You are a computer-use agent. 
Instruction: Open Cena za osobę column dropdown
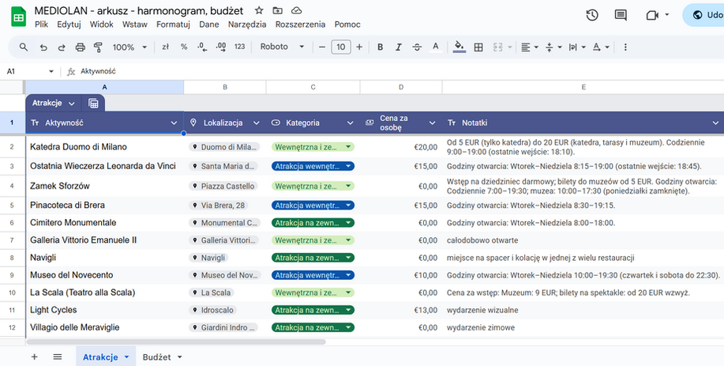(x=432, y=123)
